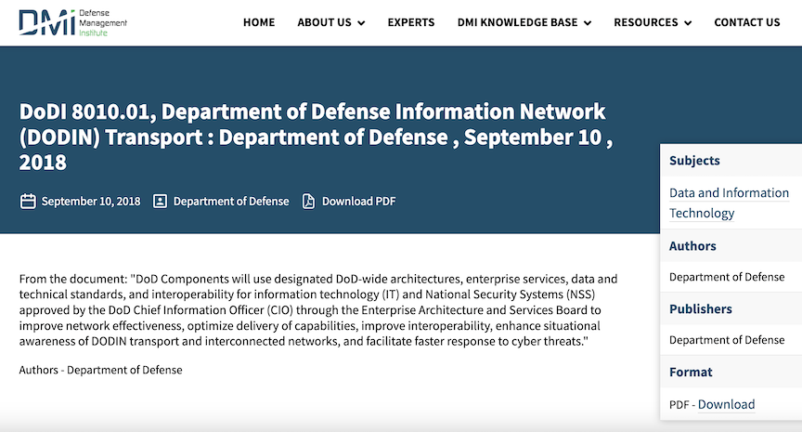The width and height of the screenshot is (802, 432).
Task: Click Download link under Format section
Action: point(726,404)
